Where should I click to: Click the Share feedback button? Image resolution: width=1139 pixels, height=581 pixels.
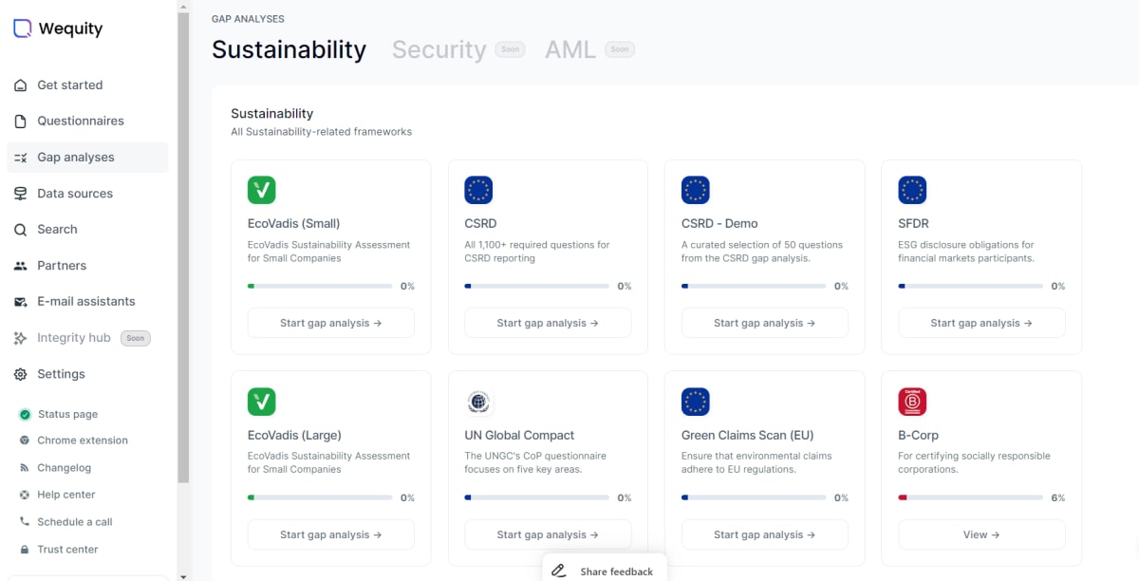tap(605, 569)
